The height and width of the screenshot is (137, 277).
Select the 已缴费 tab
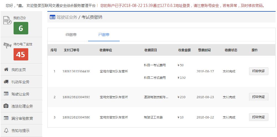(104, 35)
